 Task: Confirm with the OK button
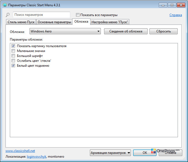145,153
